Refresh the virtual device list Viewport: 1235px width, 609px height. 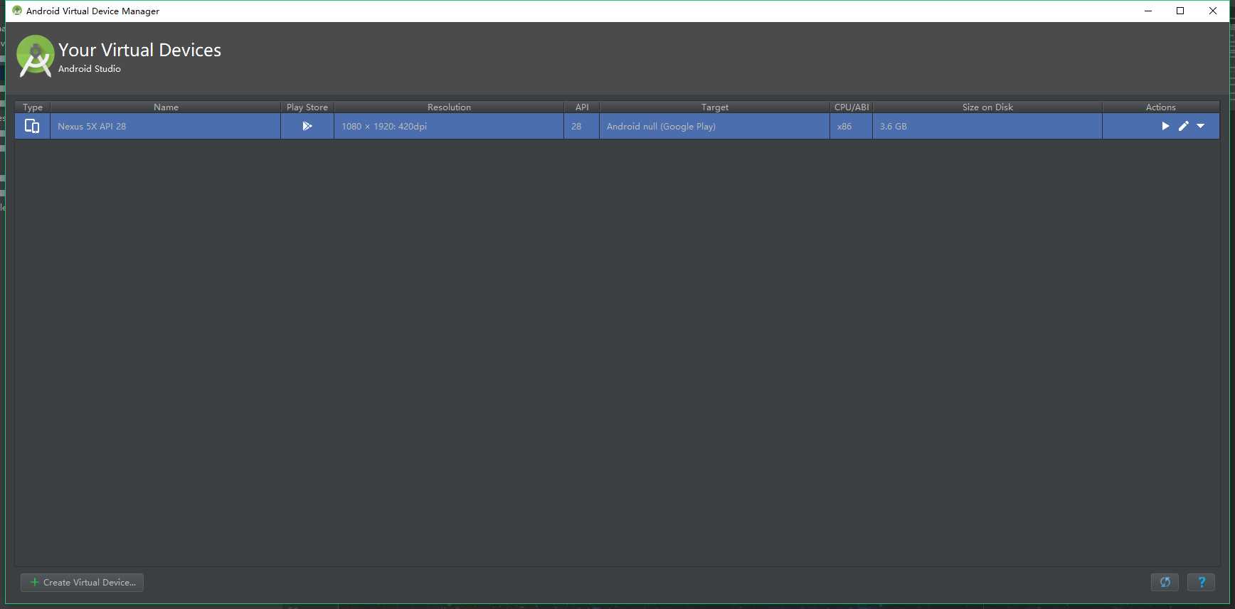1165,582
